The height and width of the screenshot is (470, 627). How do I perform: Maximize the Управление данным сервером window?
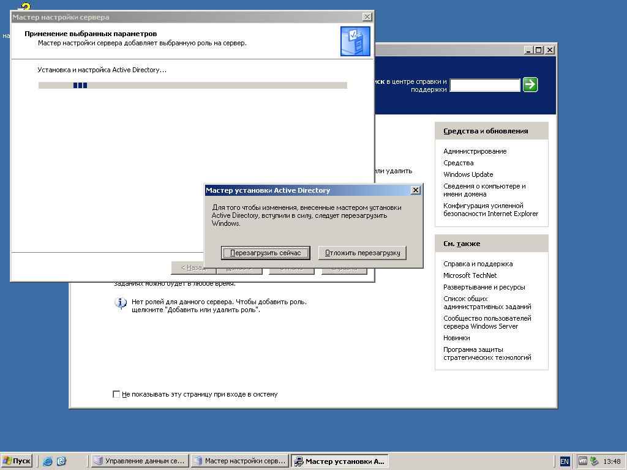click(539, 50)
